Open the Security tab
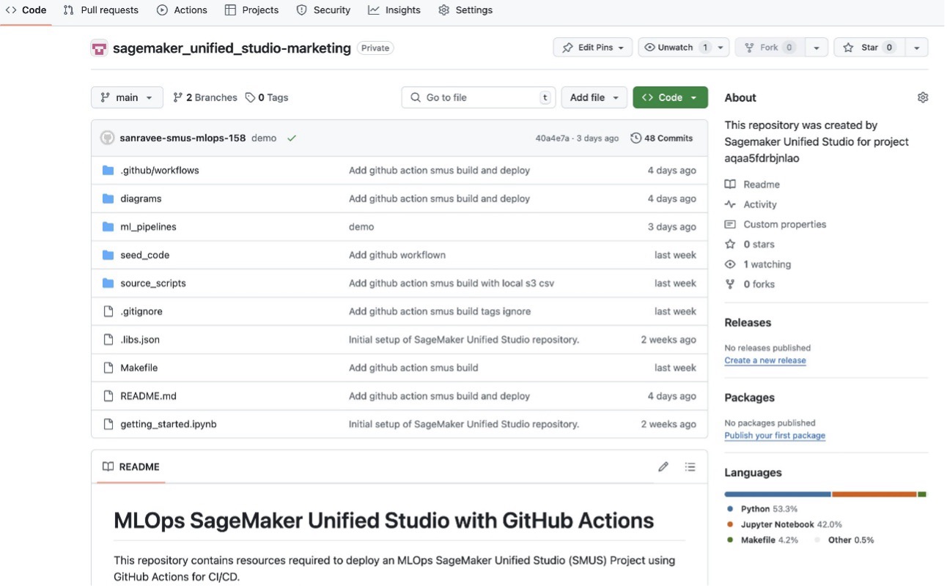This screenshot has height=588, width=947. (x=323, y=10)
